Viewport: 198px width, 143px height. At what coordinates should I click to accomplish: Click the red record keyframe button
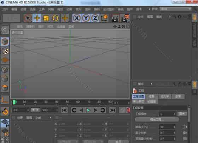128,110
